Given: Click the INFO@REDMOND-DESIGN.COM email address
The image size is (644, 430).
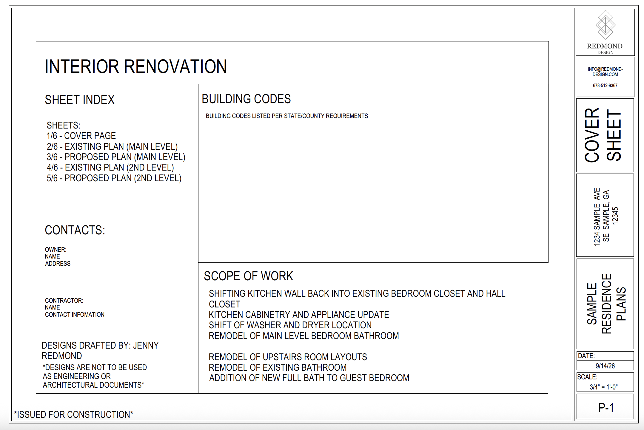Looking at the screenshot, I should tap(605, 72).
